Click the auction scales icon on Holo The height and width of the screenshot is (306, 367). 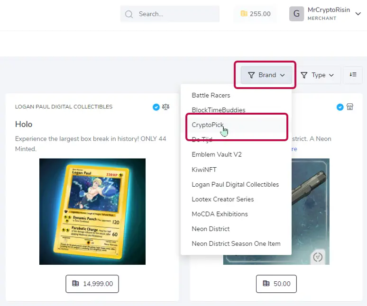[x=165, y=107]
